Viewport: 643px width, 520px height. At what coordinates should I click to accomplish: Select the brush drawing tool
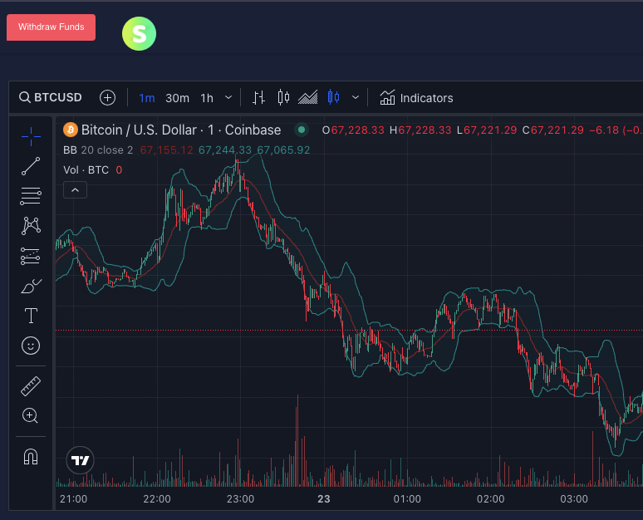point(31,287)
